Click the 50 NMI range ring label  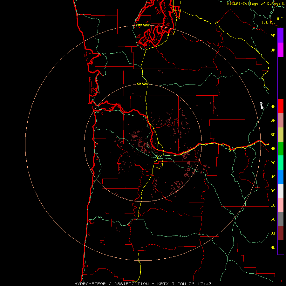tap(143, 84)
